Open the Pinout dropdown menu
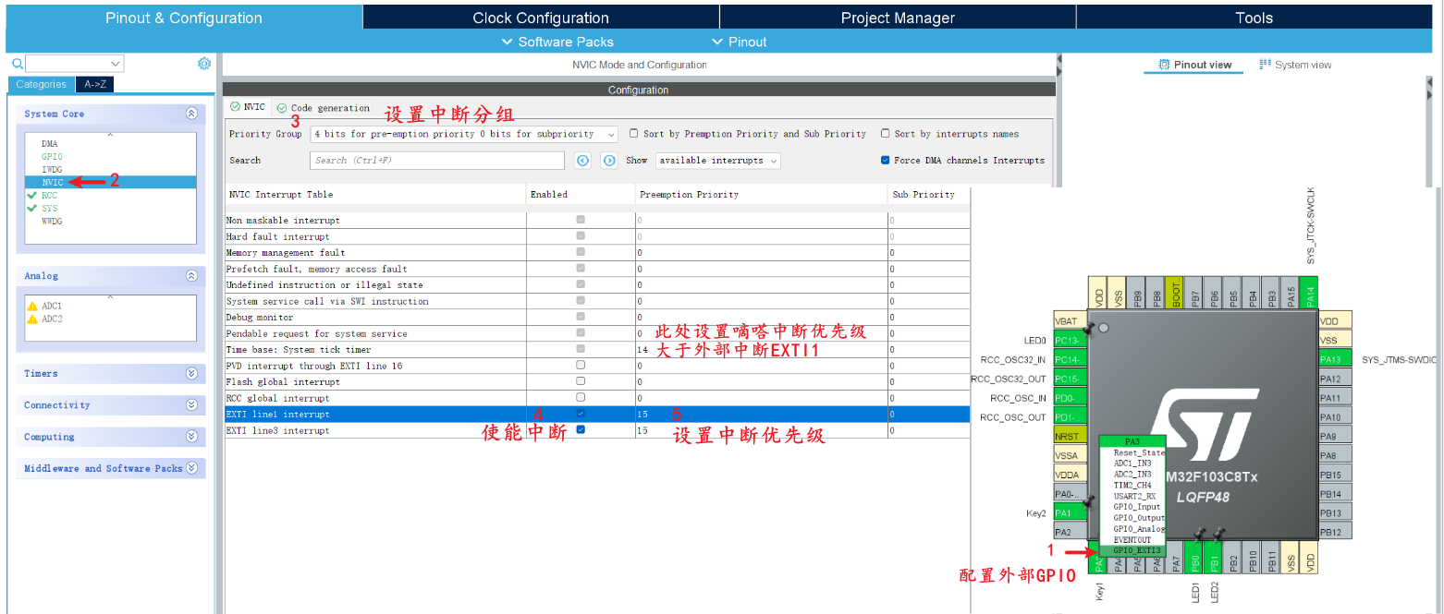Screen dimensions: 1444x614 [740, 42]
